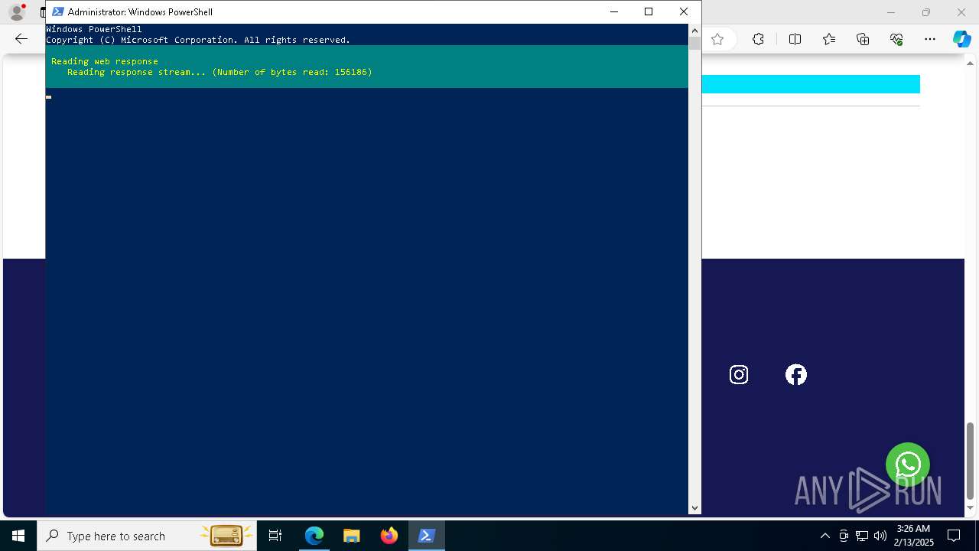The image size is (979, 551).
Task: Open the Edge Extensions puzzle icon
Action: 758,39
